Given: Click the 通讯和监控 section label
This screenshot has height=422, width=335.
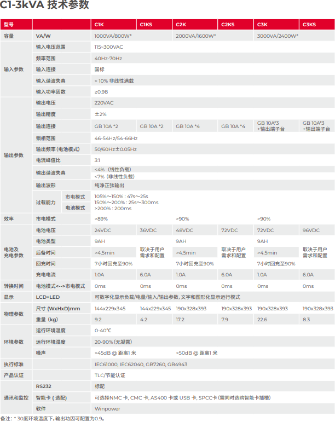Looking at the screenshot, I should coord(16,397).
